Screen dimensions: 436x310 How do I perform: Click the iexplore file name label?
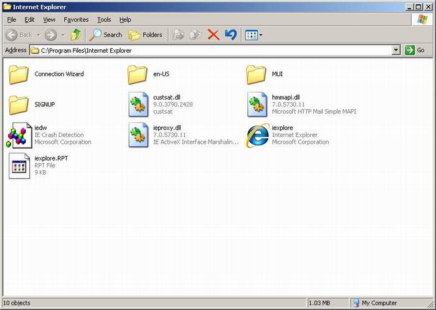(282, 128)
